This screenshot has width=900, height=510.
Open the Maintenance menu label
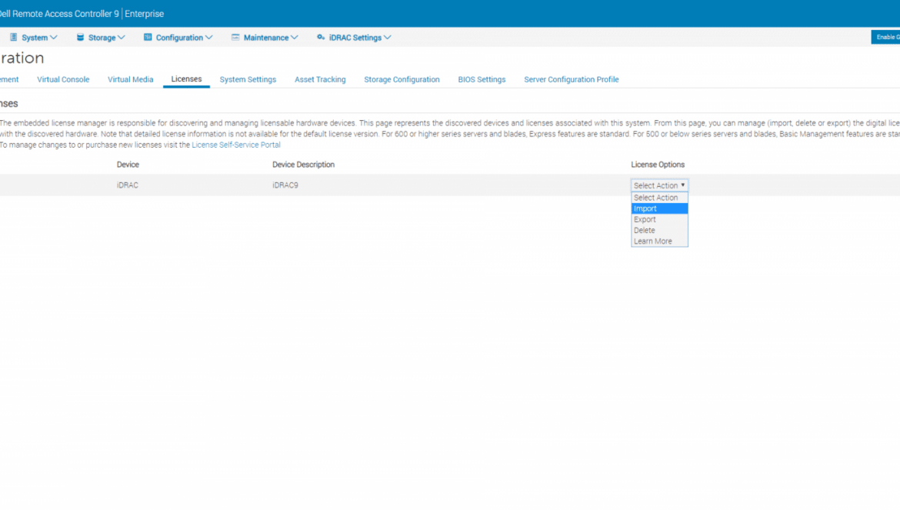(266, 38)
